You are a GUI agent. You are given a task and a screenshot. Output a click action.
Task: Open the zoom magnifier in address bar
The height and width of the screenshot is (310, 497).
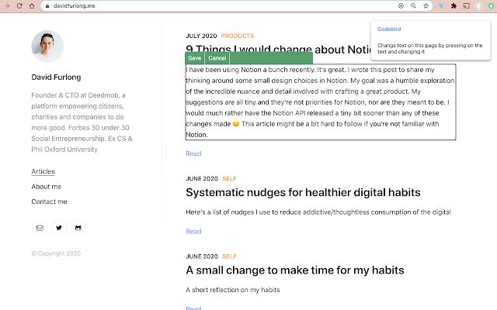(413, 5)
